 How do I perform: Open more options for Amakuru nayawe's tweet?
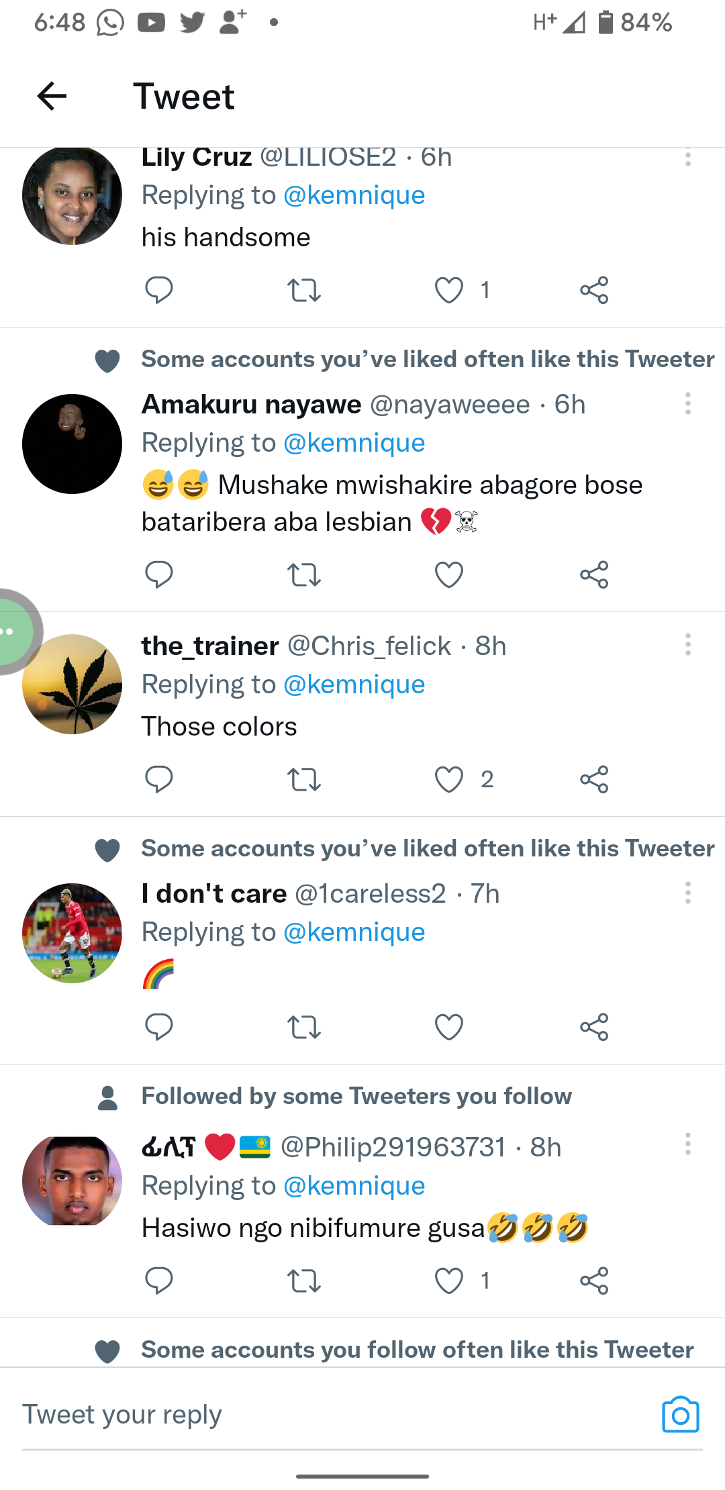point(687,404)
